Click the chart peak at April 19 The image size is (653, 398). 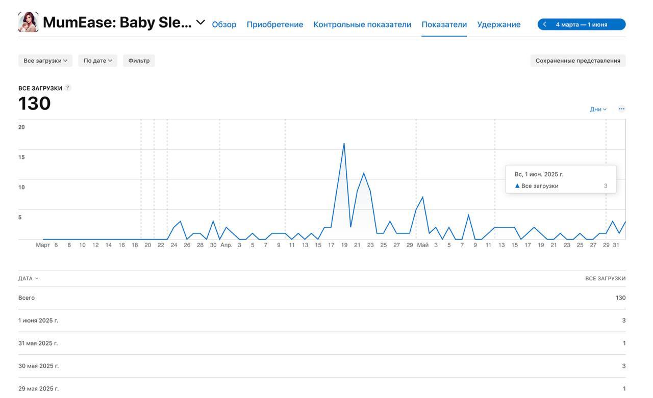click(x=344, y=144)
